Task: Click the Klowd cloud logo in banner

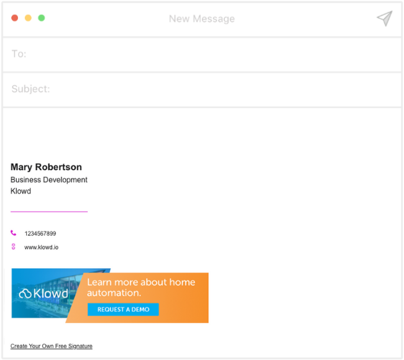Action: [x=43, y=294]
